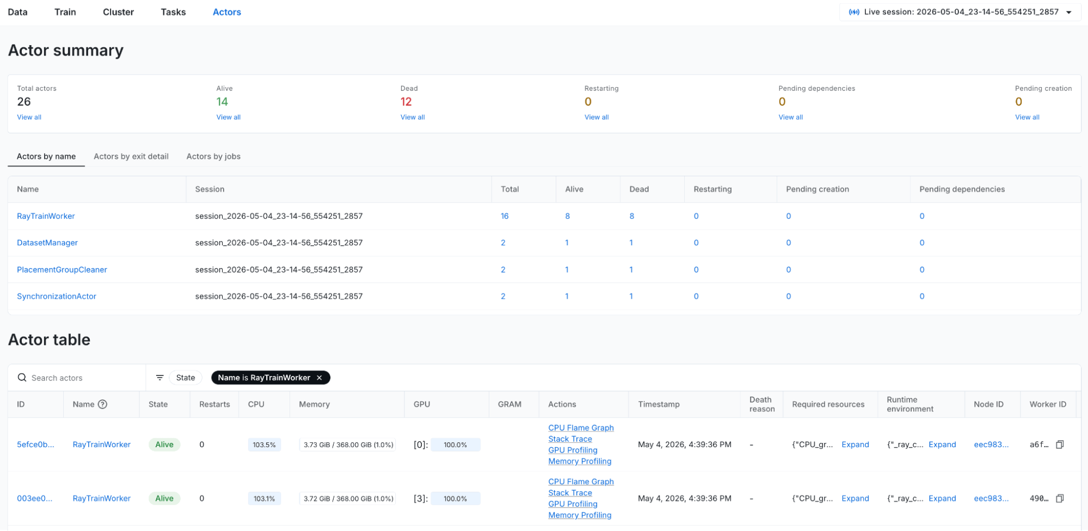Switch to Actors by jobs tab
Screen dimensions: 1088x531
[213, 156]
